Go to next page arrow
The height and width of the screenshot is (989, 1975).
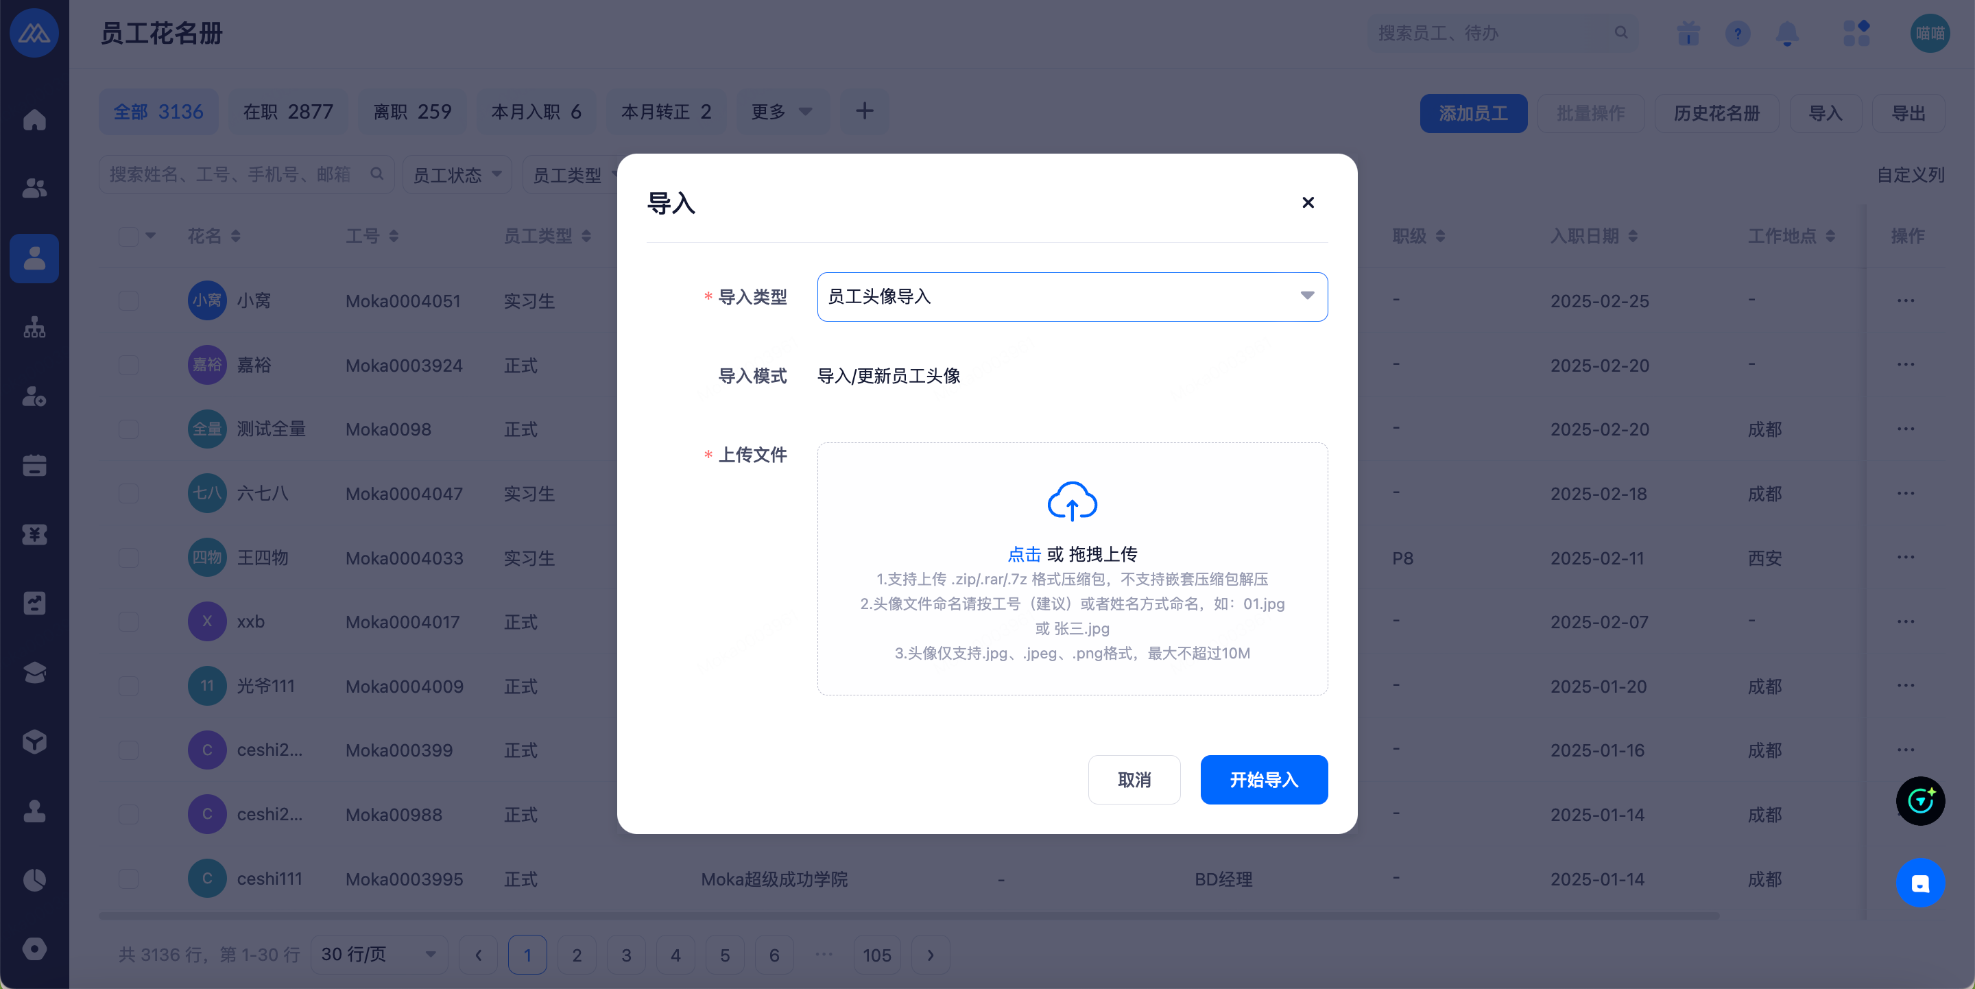[931, 955]
